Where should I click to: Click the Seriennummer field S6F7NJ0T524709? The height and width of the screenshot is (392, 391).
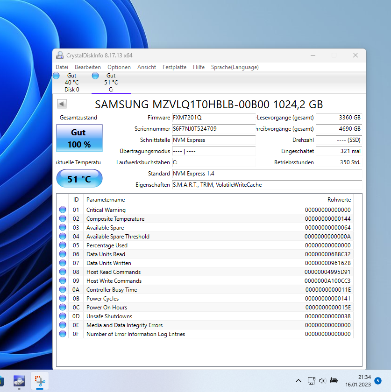coord(213,129)
